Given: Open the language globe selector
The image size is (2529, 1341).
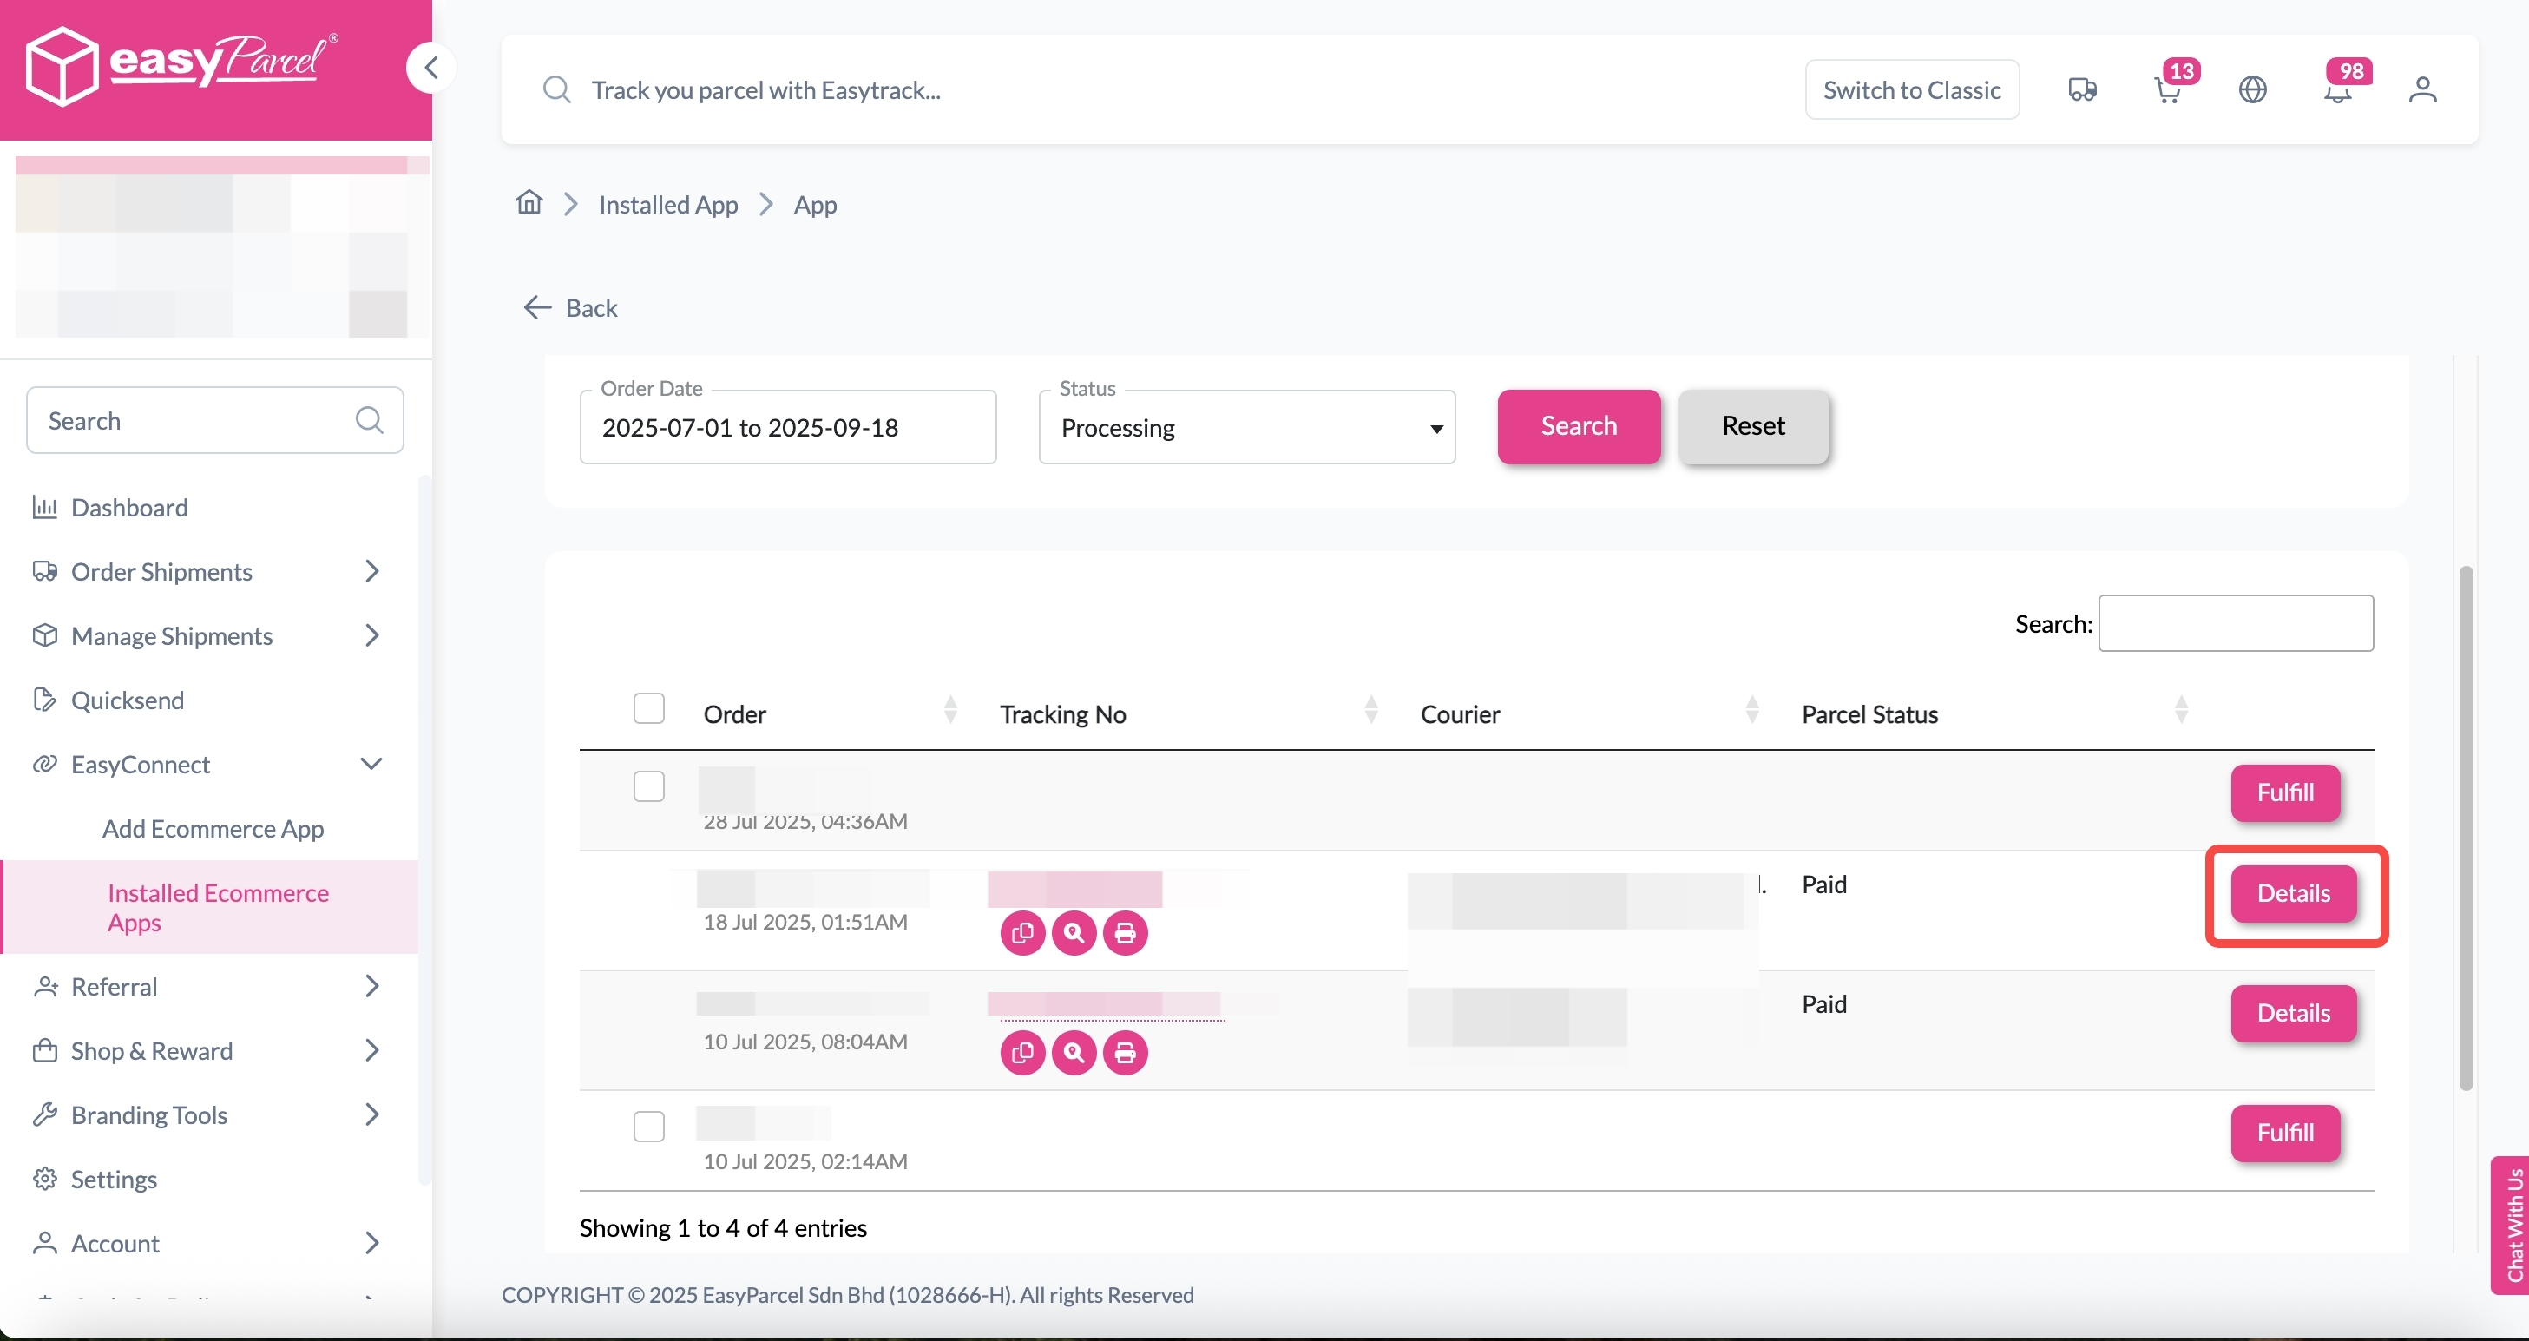Looking at the screenshot, I should coord(2253,89).
